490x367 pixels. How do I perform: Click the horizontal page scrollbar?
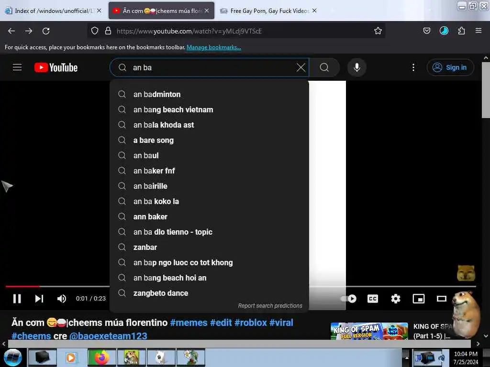pos(239,344)
